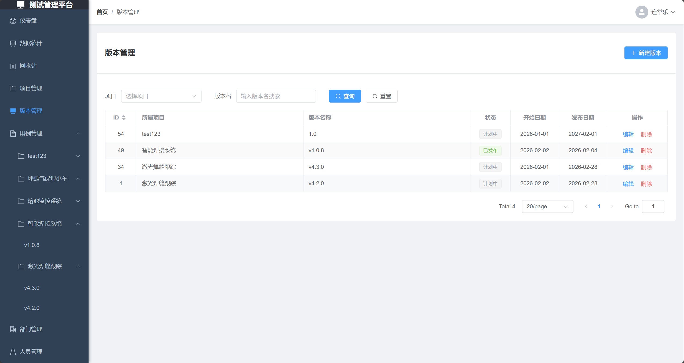This screenshot has height=363, width=684.
Task: Click the 查询 search button
Action: (x=345, y=96)
